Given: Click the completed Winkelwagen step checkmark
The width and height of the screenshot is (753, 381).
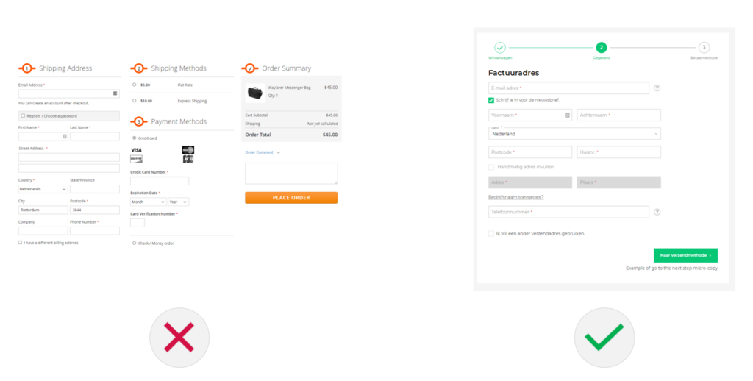Looking at the screenshot, I should point(499,47).
